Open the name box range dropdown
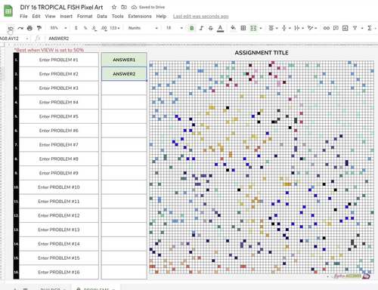The image size is (378, 290). 27,39
